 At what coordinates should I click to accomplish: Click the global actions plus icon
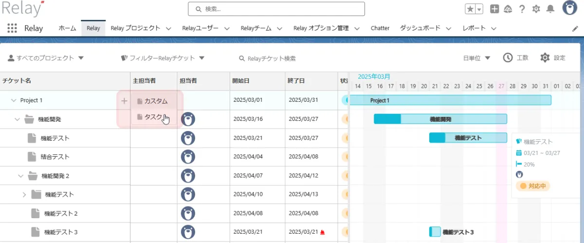tap(494, 9)
